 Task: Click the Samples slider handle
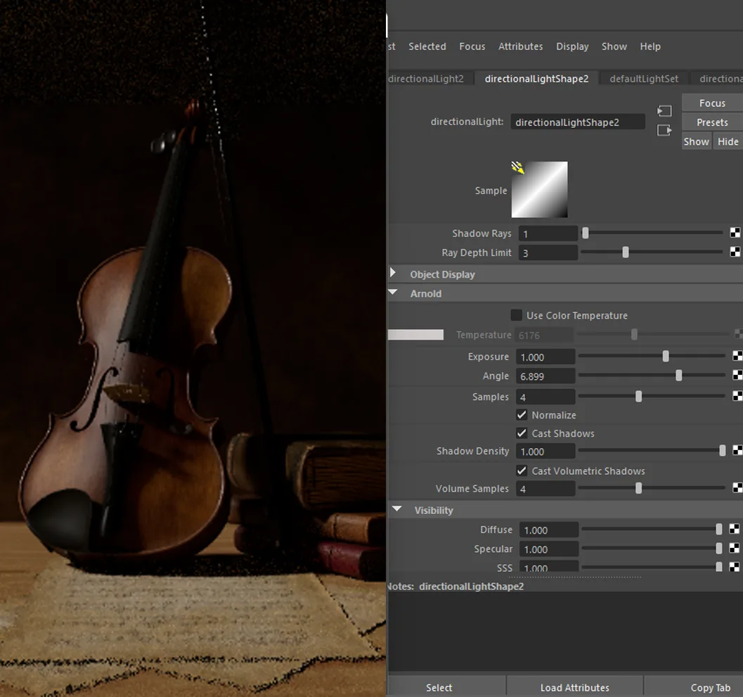click(638, 397)
